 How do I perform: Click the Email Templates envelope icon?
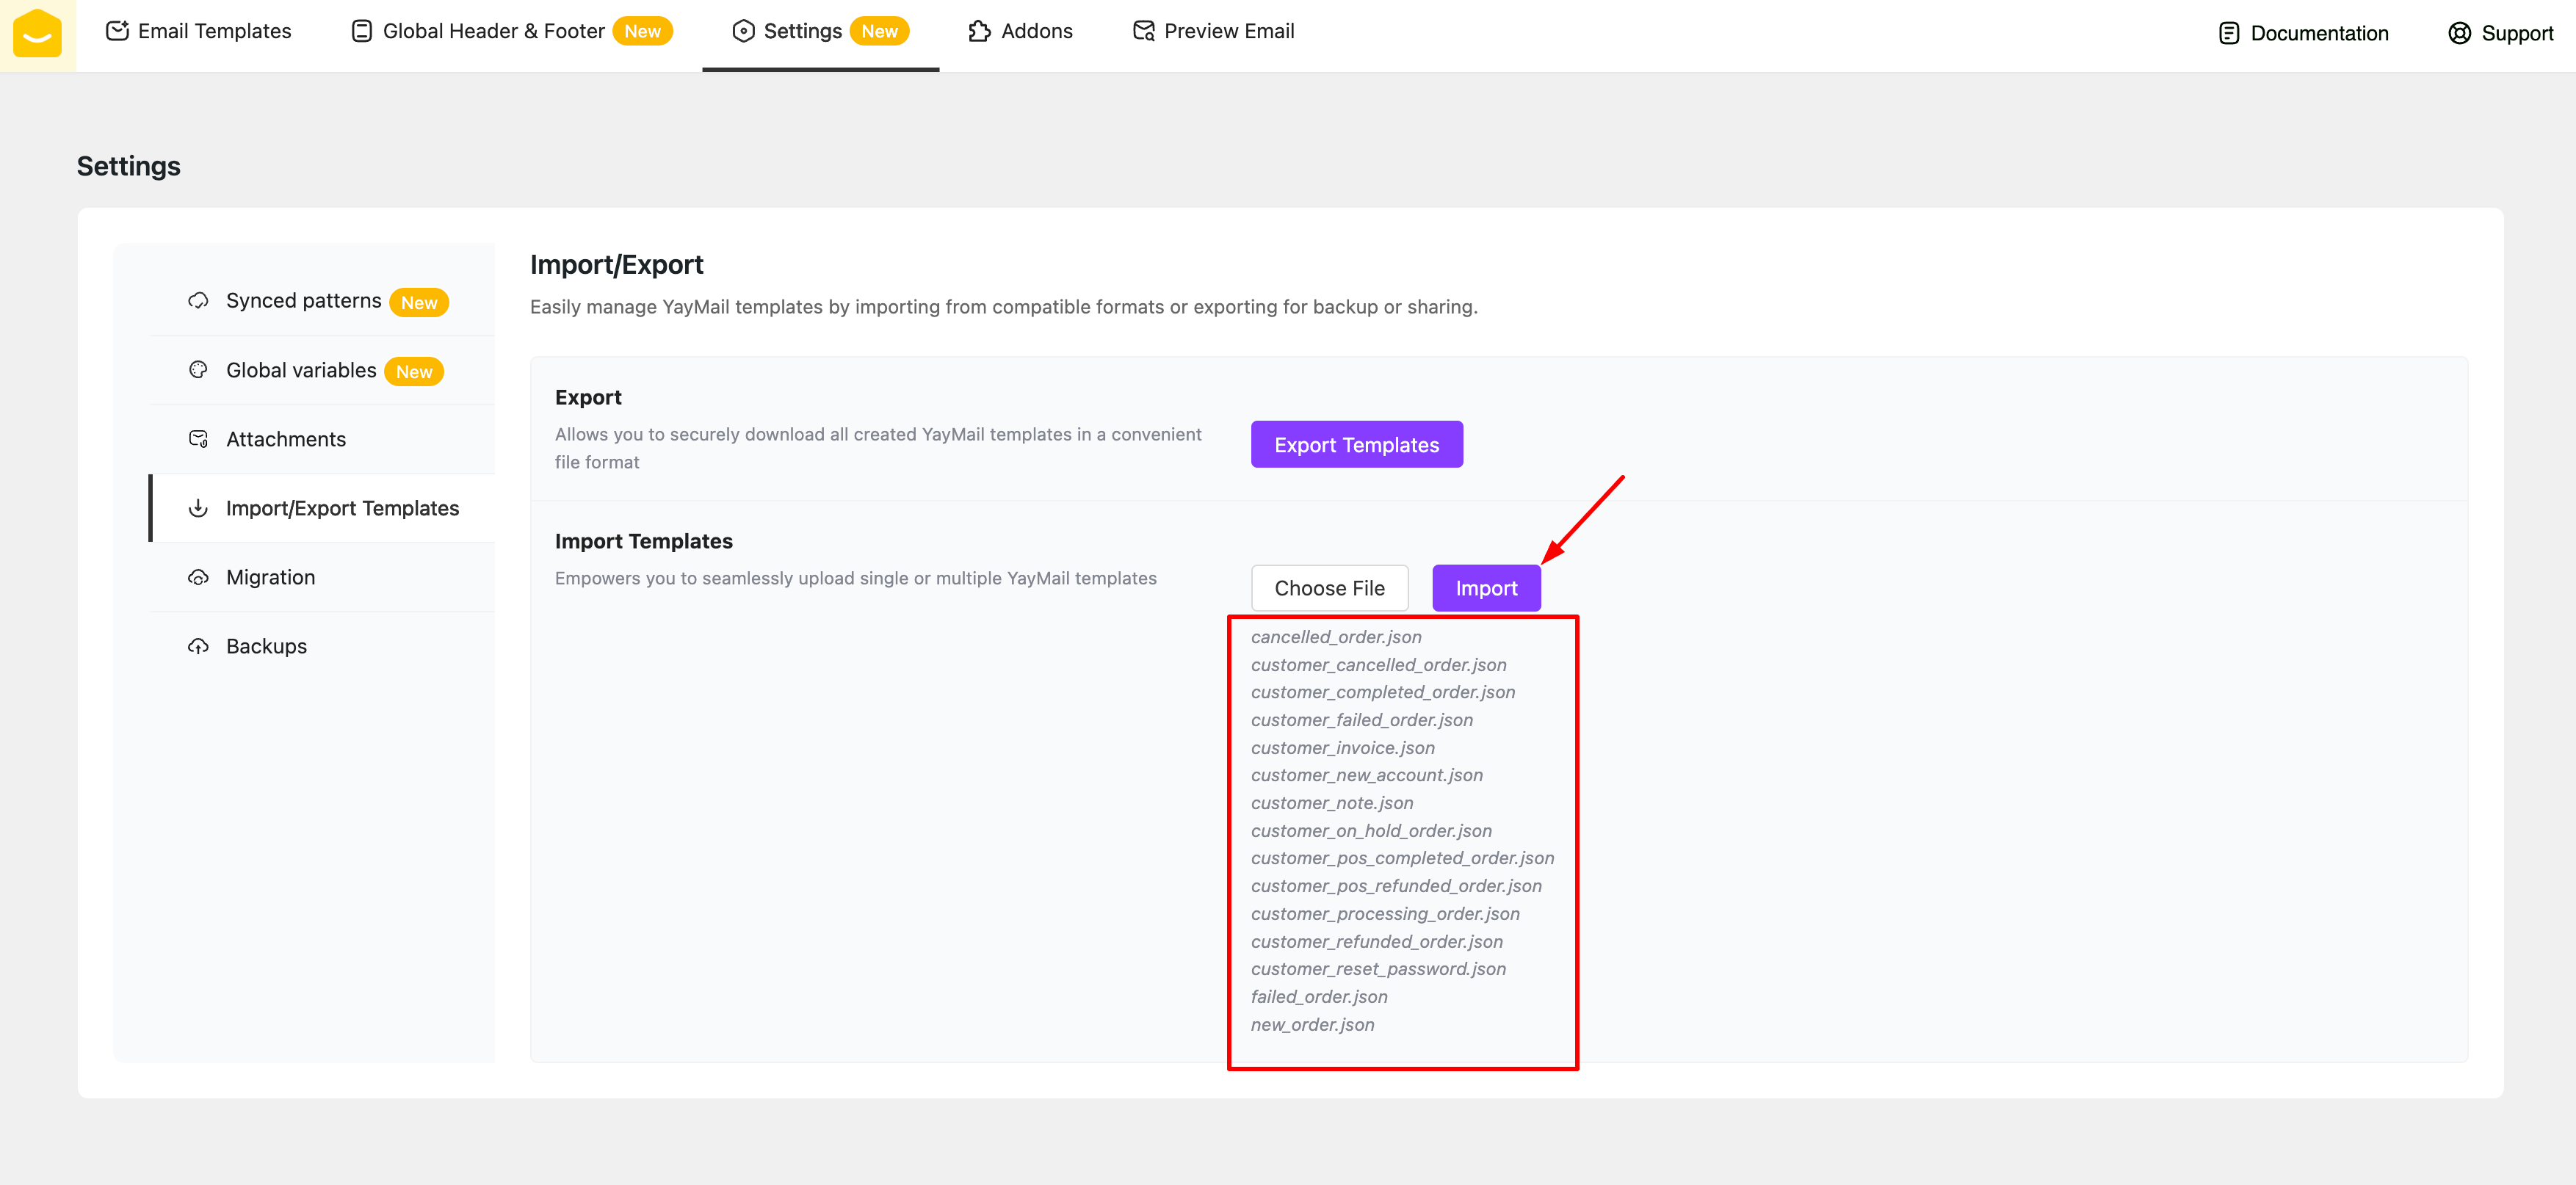117,31
